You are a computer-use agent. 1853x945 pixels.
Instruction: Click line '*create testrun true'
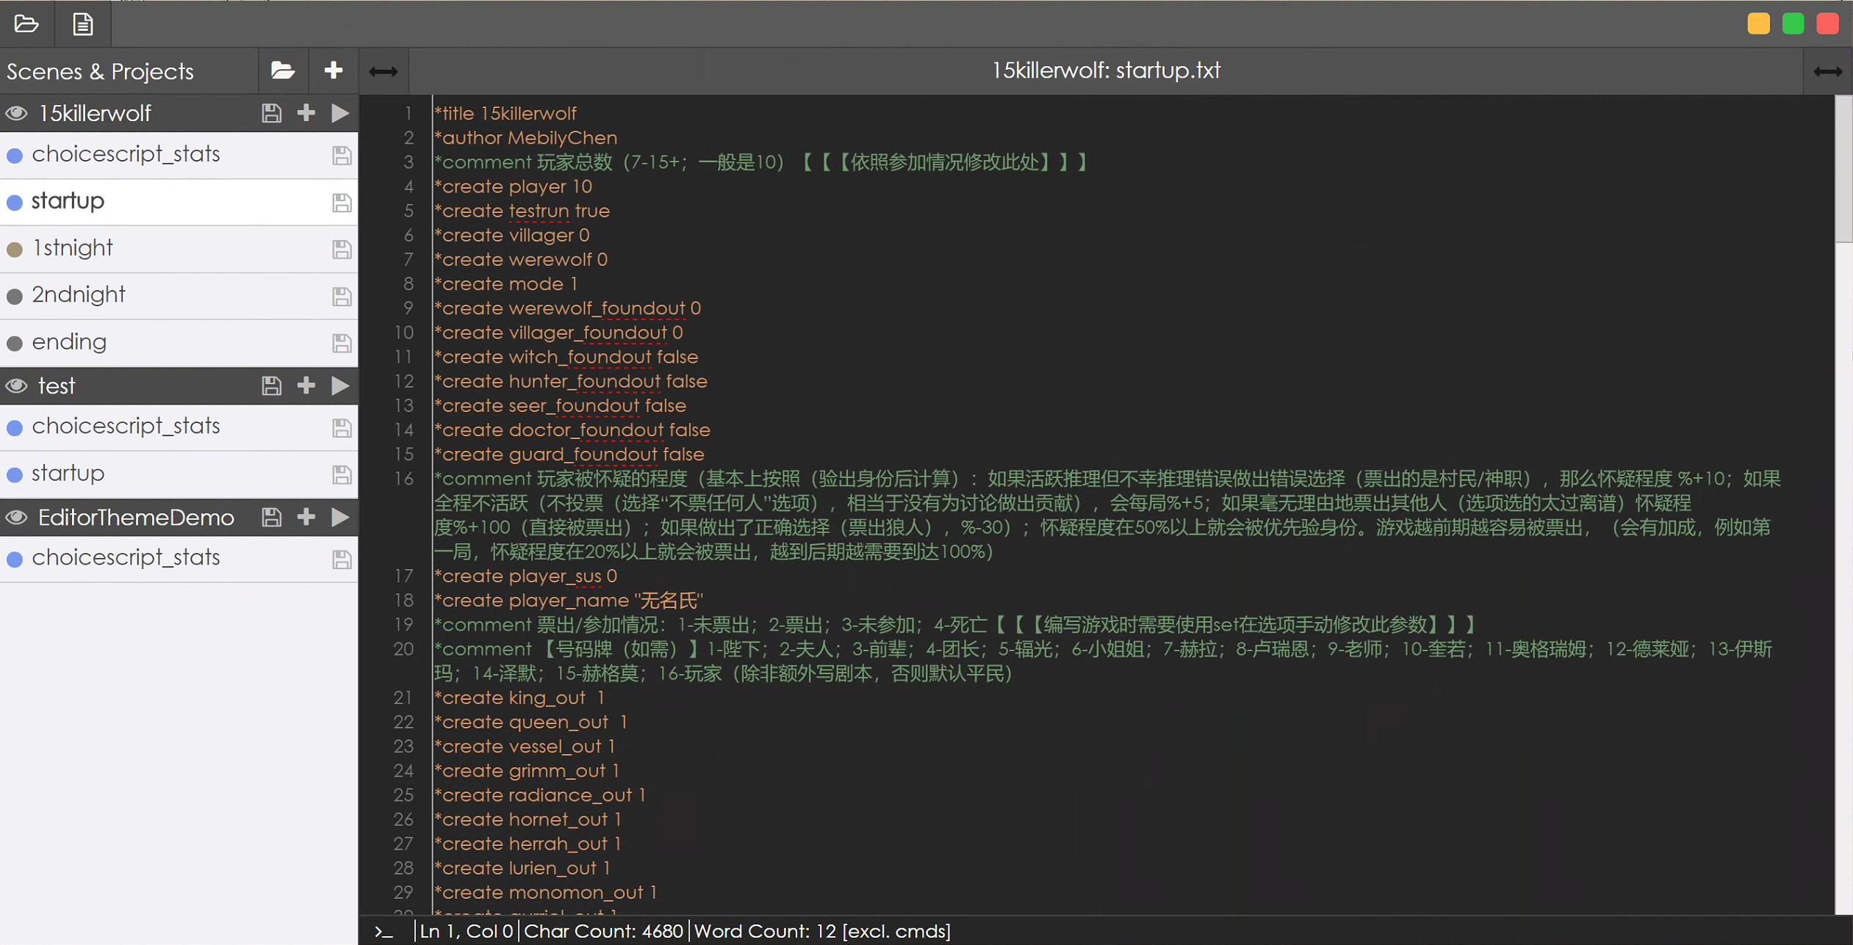(x=522, y=211)
